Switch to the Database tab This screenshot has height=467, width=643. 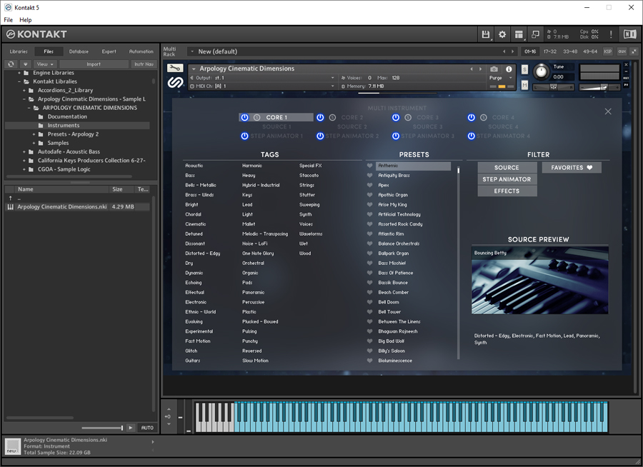click(x=79, y=51)
